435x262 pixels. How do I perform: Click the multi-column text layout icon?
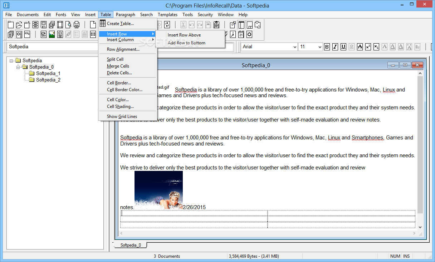93,34
